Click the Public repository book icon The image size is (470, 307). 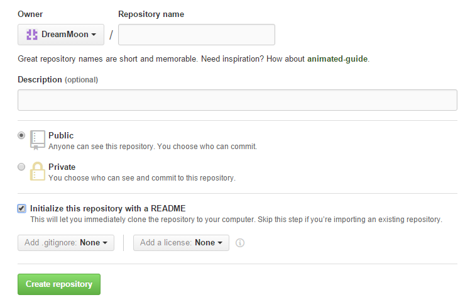pos(38,140)
